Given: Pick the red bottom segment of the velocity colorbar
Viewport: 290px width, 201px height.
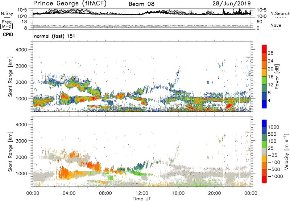Looking at the screenshot, I should click(264, 180).
